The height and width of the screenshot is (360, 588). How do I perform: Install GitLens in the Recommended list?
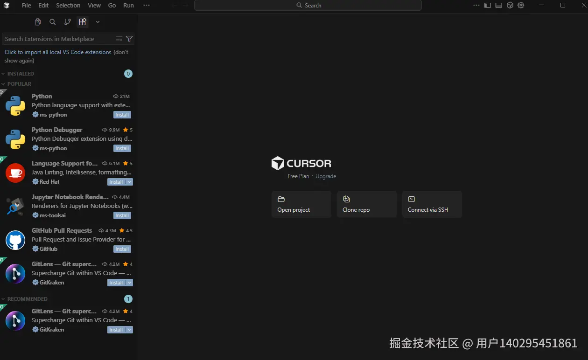click(116, 330)
